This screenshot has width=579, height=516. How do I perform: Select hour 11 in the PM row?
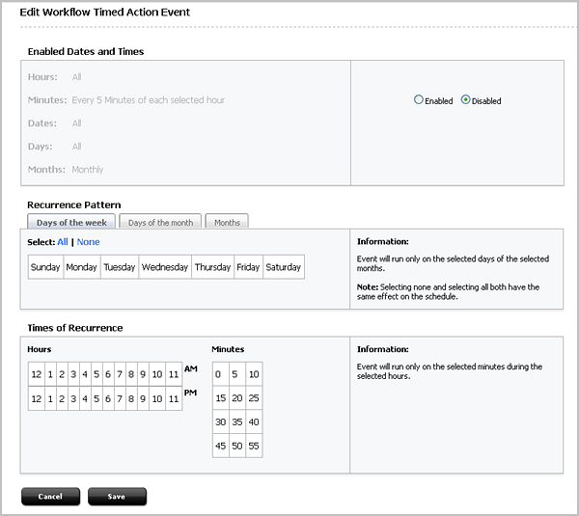[x=174, y=398]
